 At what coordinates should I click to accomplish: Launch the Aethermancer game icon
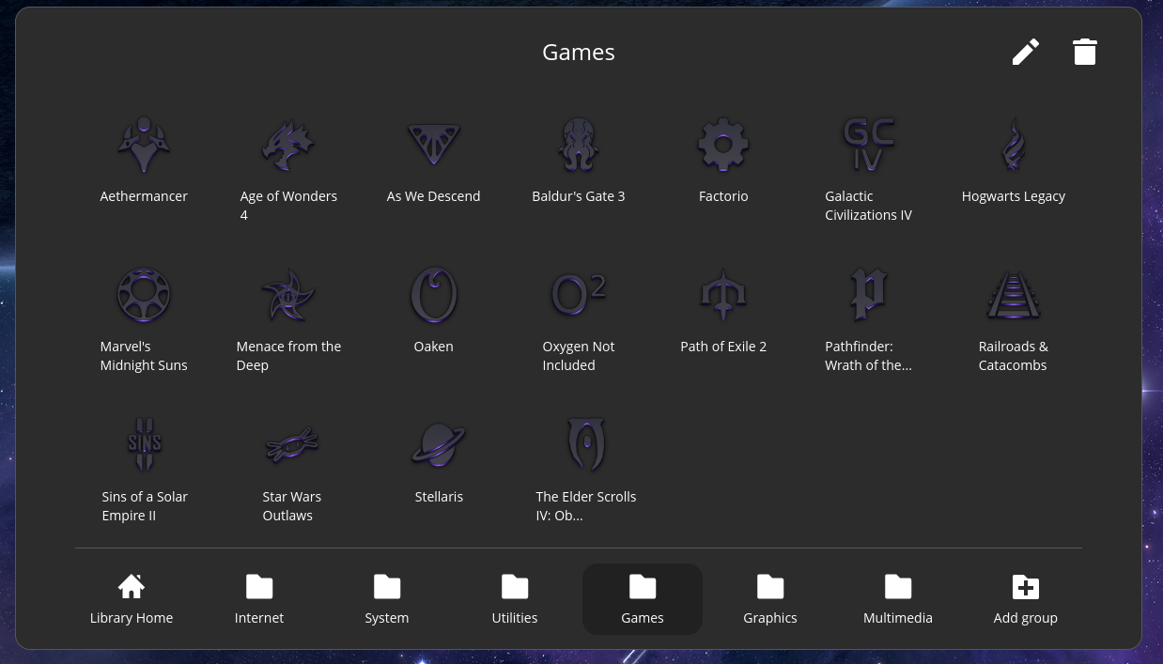click(144, 146)
